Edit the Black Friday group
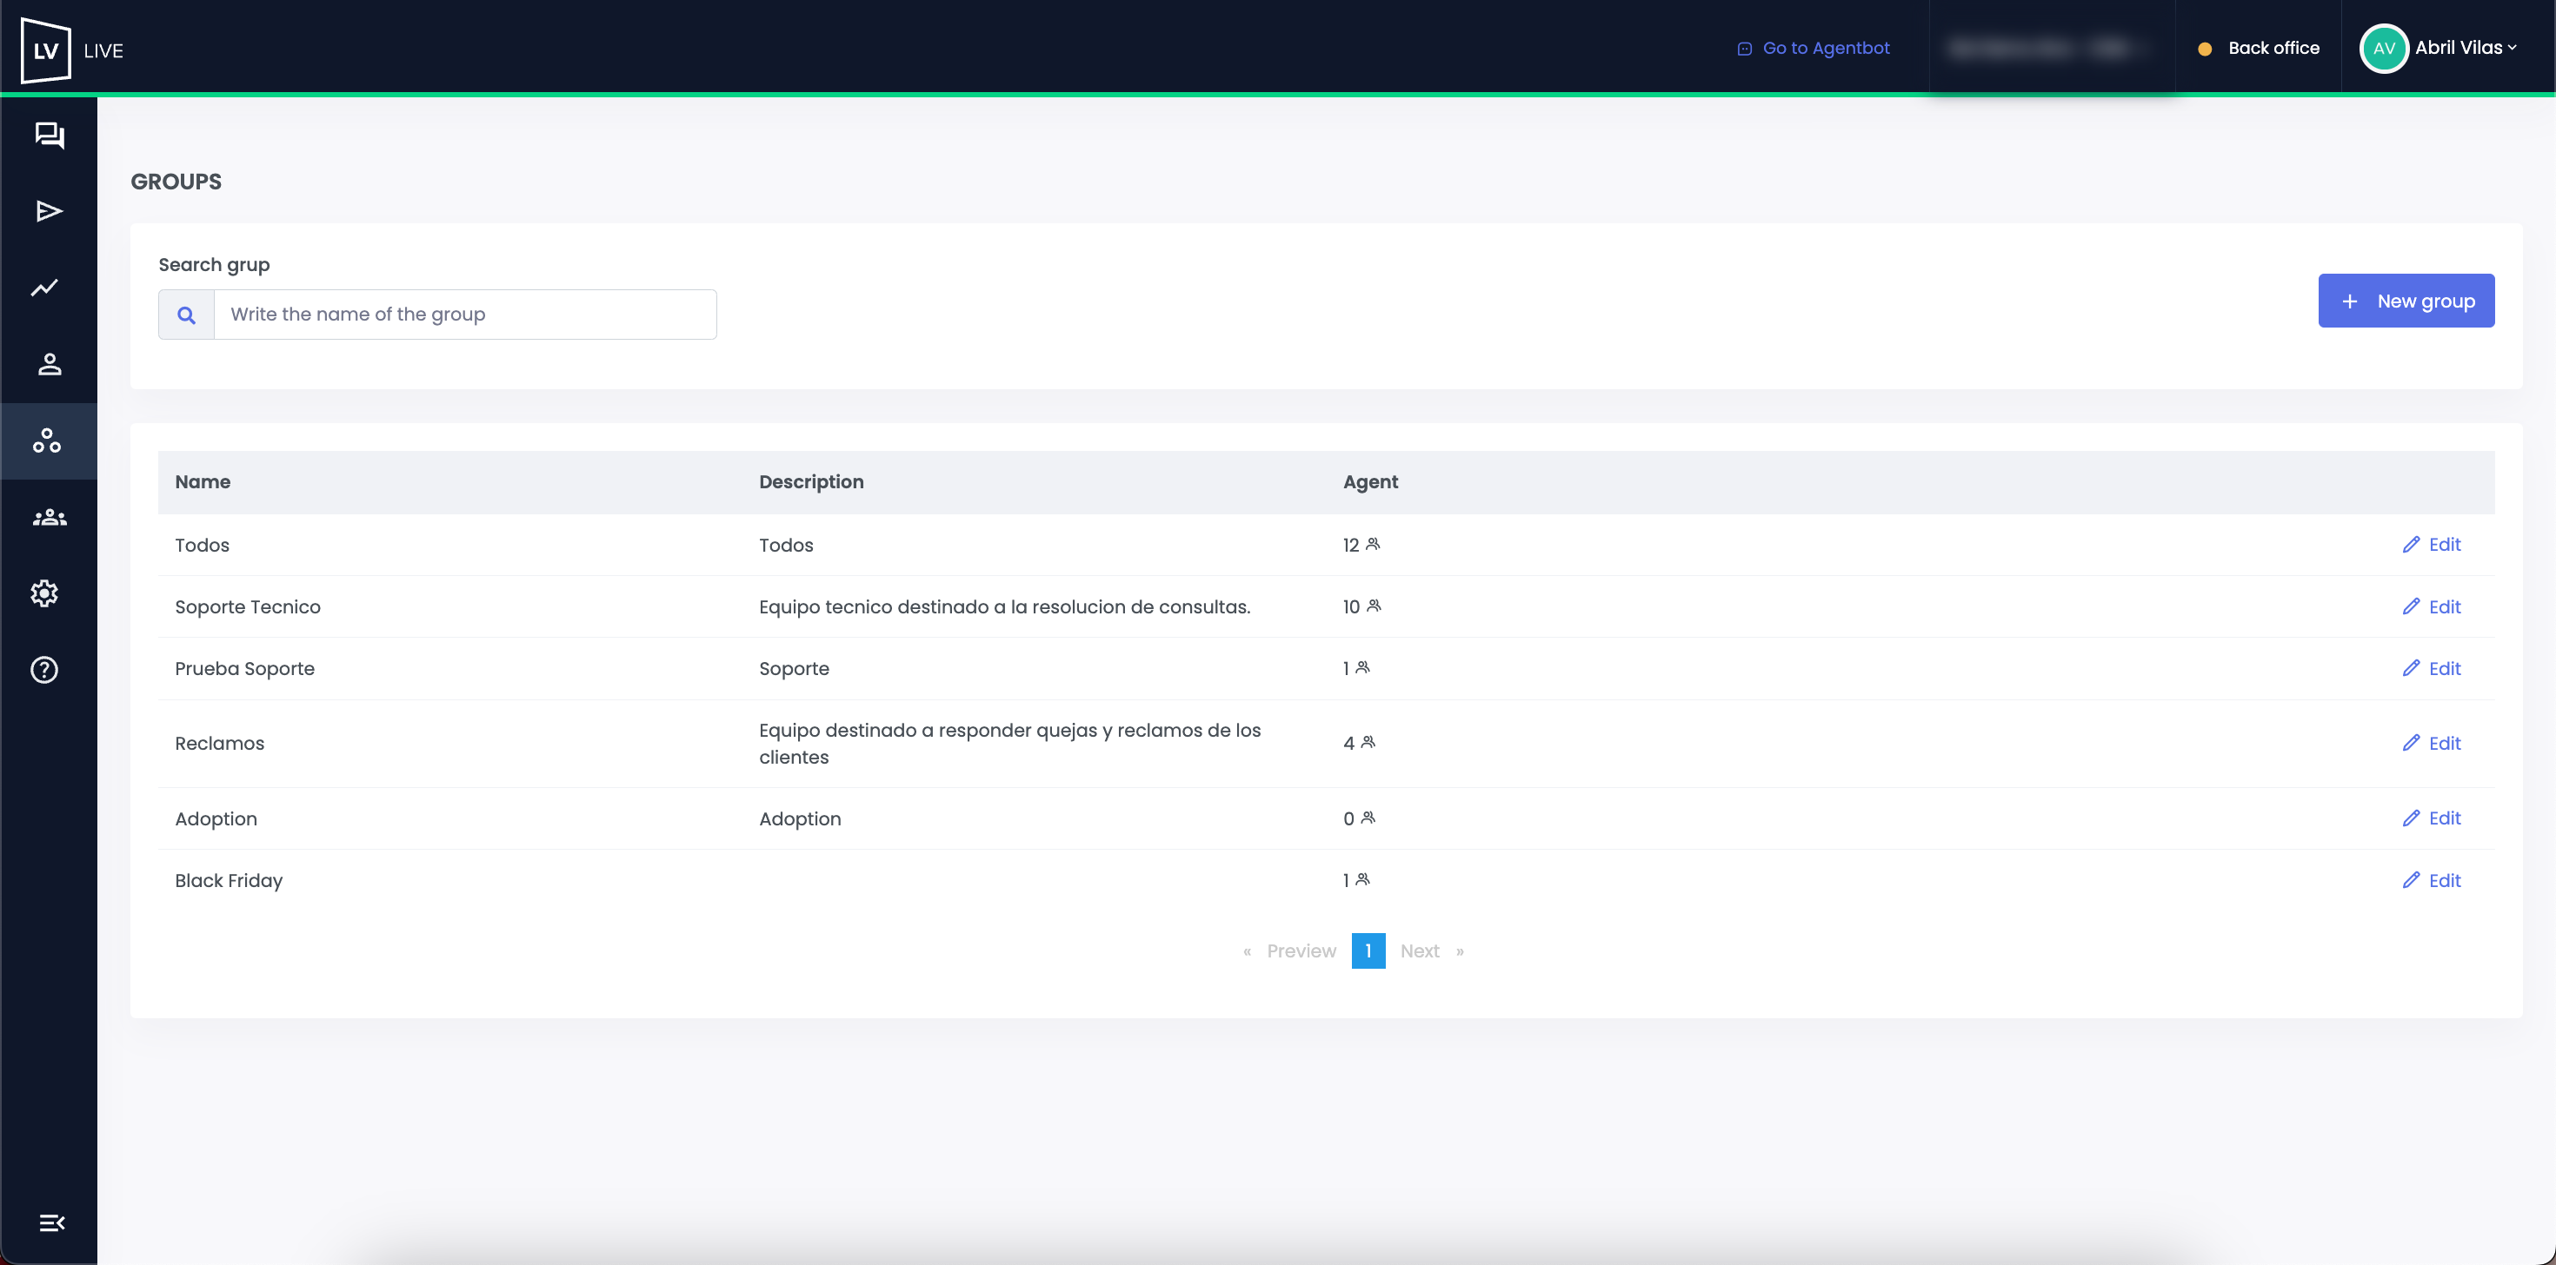Viewport: 2556px width, 1265px height. click(2431, 880)
